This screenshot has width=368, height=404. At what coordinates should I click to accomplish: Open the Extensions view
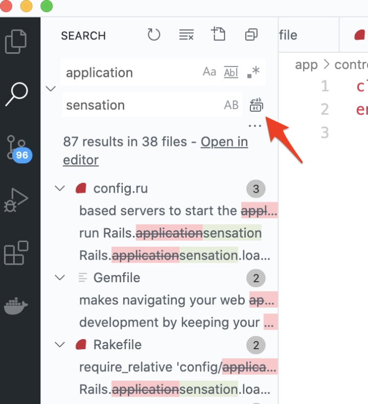(16, 253)
